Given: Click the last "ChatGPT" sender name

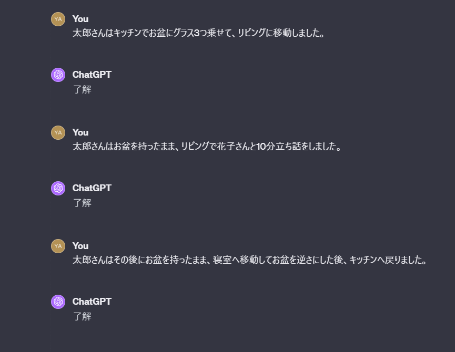Looking at the screenshot, I should tap(92, 302).
